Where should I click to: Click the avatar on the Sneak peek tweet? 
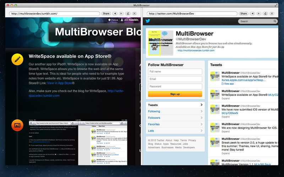point(215,142)
